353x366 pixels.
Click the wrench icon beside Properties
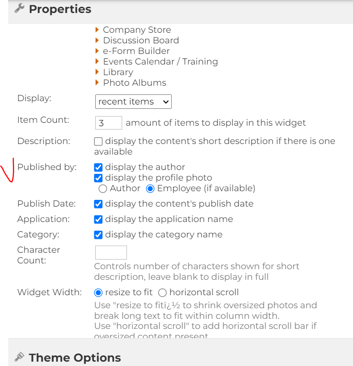point(19,8)
